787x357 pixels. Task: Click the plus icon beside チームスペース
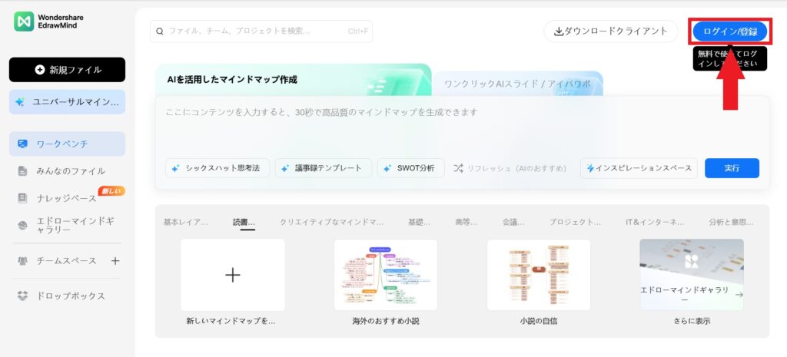(115, 261)
